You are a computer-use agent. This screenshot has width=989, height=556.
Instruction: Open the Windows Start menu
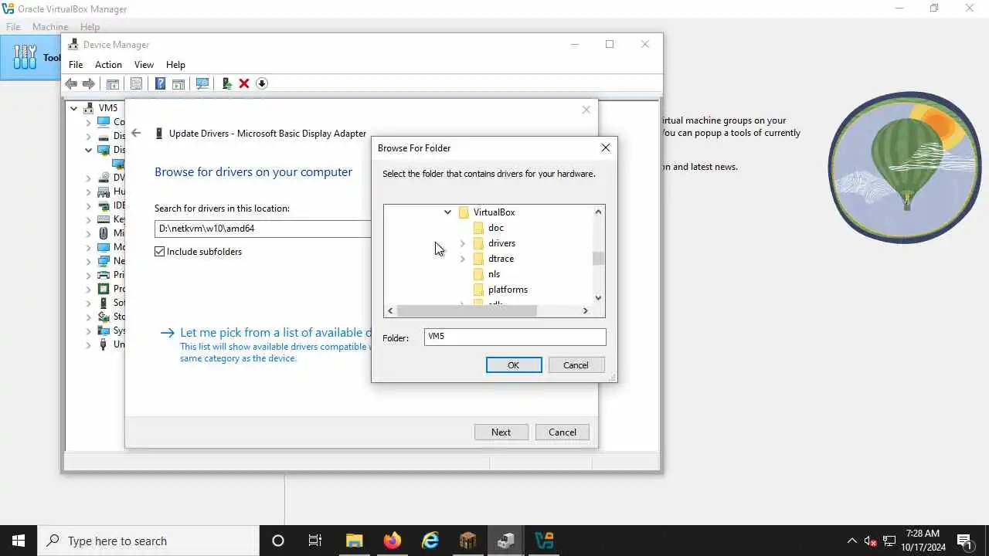(19, 541)
